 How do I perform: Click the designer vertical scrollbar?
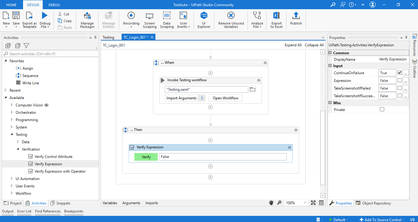(x=322, y=147)
